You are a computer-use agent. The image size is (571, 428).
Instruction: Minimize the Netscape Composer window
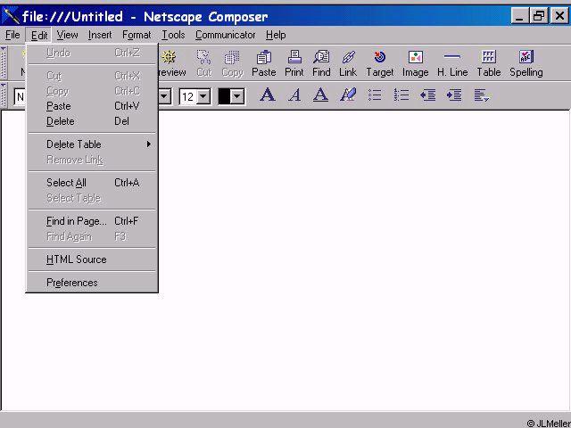point(519,16)
